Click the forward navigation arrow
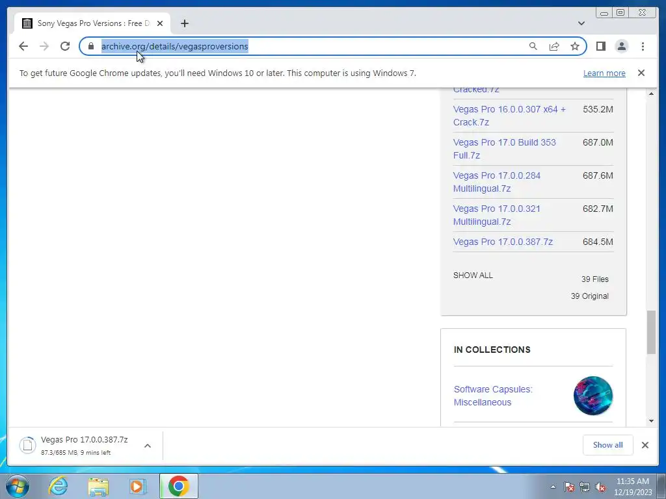Image resolution: width=666 pixels, height=499 pixels. click(44, 46)
